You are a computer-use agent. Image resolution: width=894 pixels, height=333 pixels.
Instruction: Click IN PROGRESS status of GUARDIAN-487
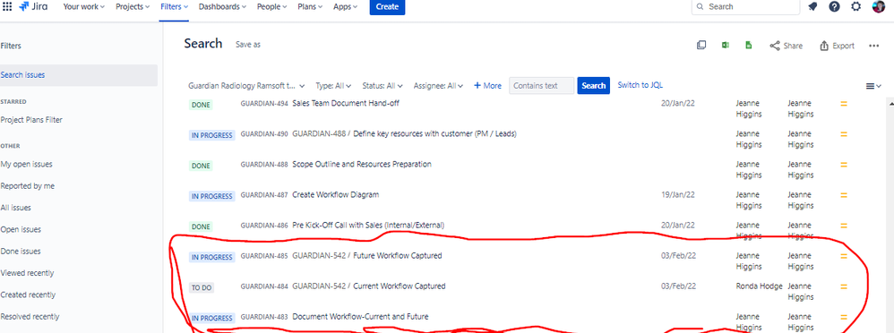(211, 196)
